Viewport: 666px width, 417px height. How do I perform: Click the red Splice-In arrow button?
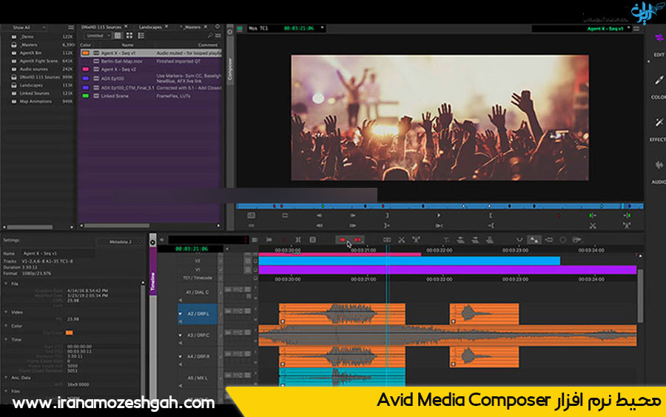point(343,240)
